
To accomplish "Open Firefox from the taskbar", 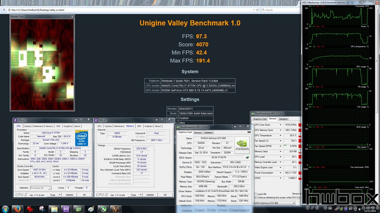I will point(17,209).
